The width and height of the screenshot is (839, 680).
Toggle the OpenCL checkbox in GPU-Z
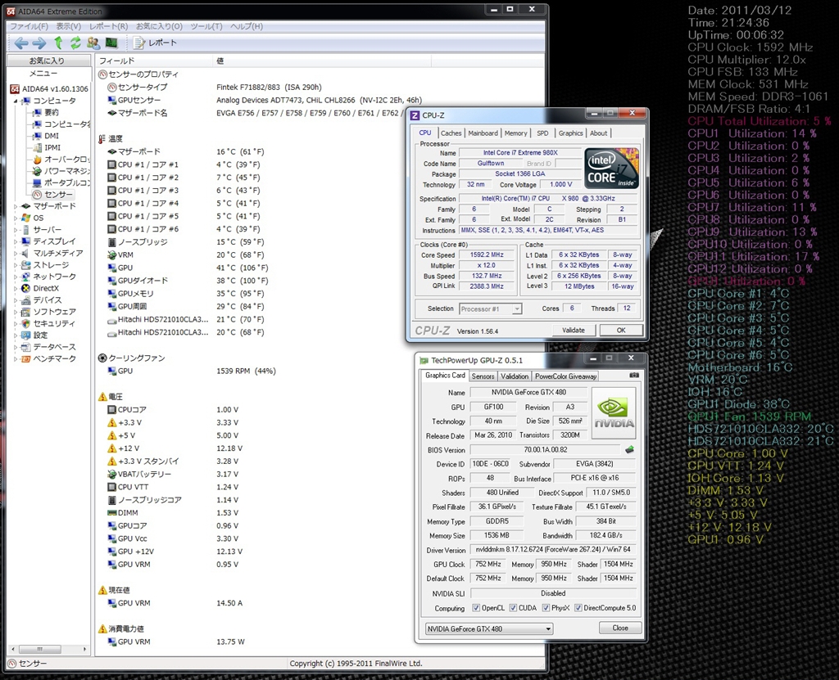[476, 608]
